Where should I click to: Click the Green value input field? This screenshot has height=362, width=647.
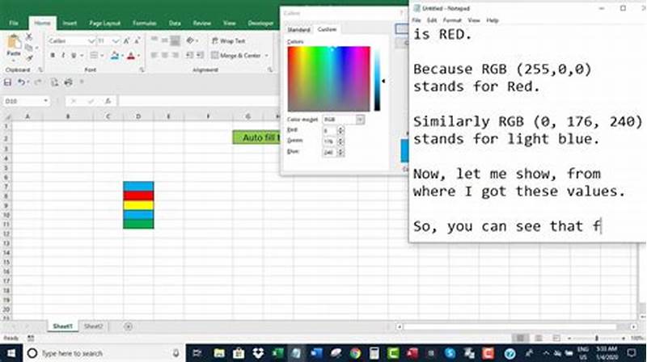[x=330, y=141]
